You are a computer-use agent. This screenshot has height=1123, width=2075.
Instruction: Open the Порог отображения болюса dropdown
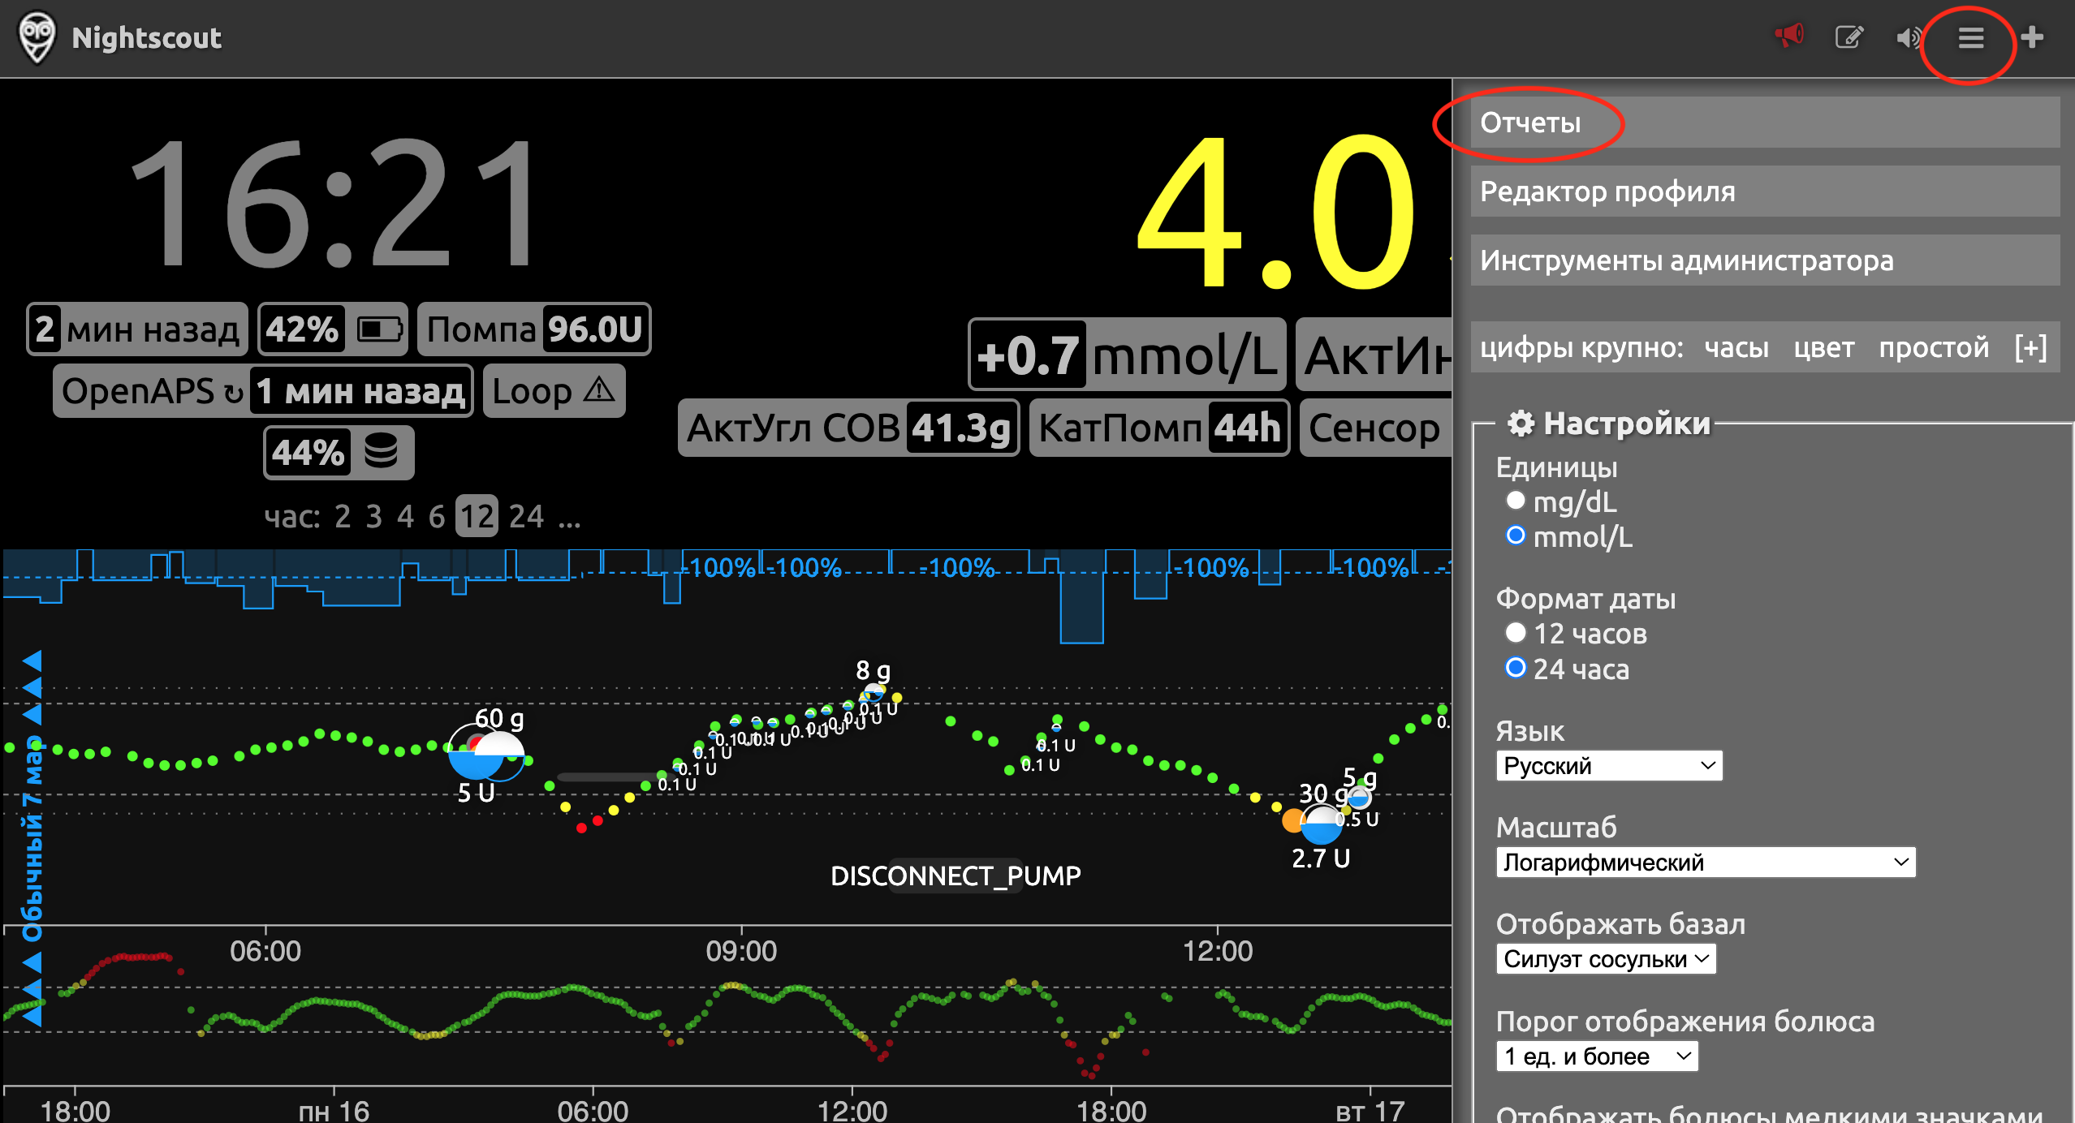[1597, 1056]
